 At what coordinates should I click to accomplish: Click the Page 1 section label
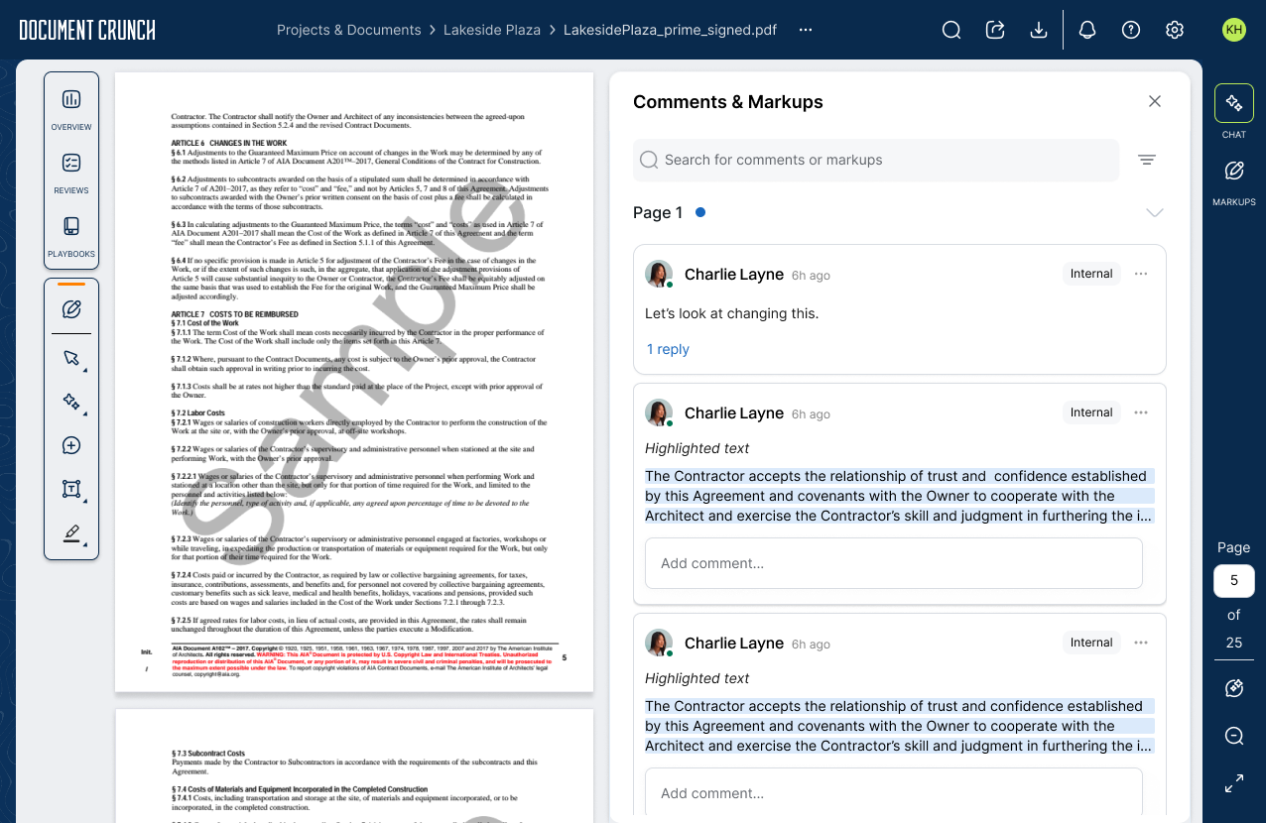click(x=658, y=212)
